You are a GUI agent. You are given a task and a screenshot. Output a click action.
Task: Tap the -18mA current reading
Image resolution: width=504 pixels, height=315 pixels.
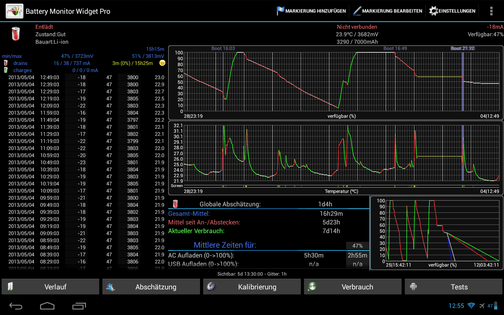[495, 27]
